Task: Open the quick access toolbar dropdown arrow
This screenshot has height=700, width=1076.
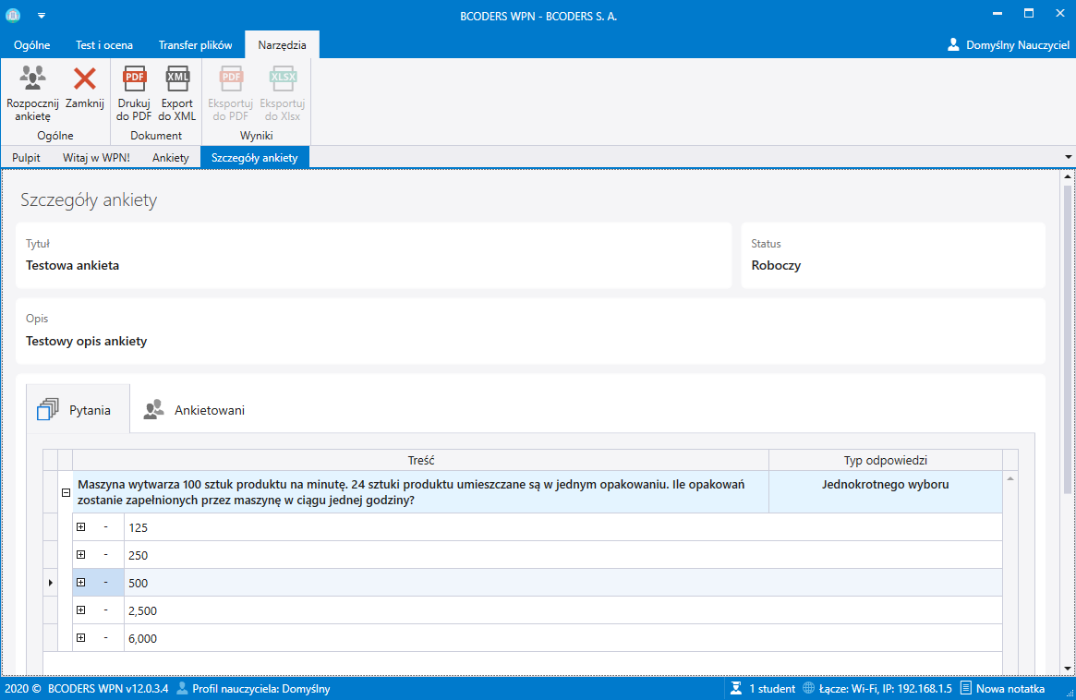Action: 42,15
